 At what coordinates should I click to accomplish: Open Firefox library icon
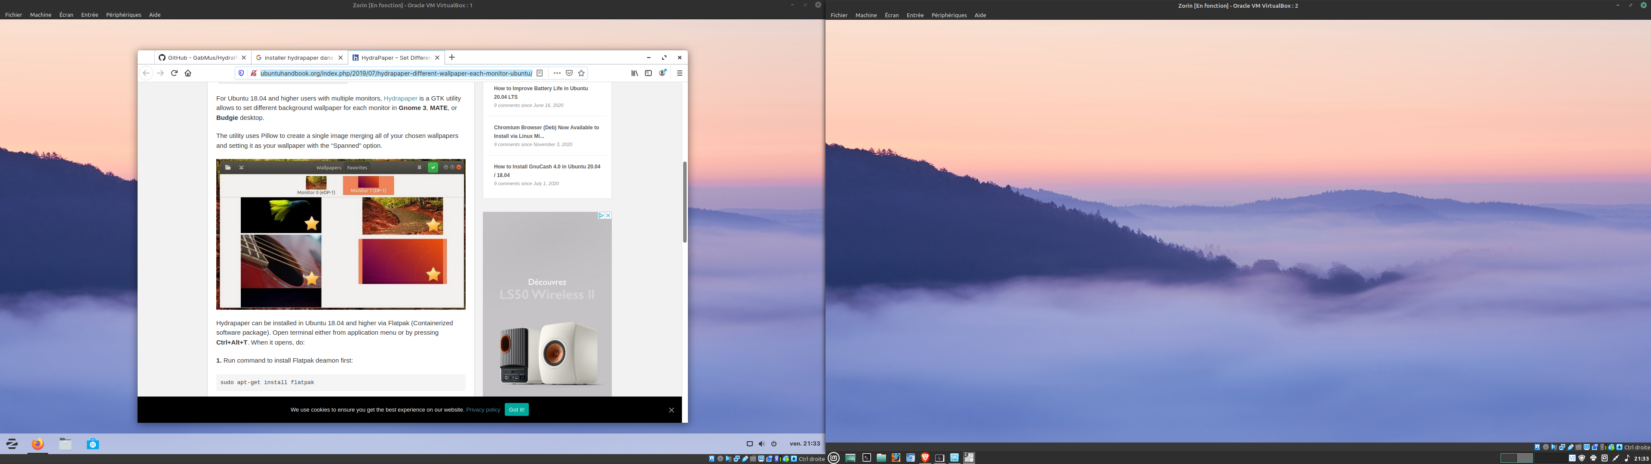pos(635,73)
